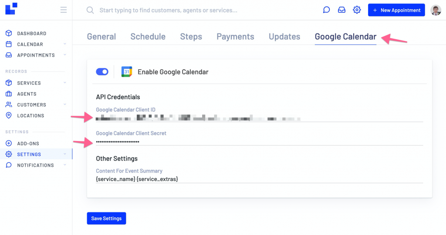Go to Locations in the sidebar
This screenshot has height=235, width=446.
(x=30, y=115)
